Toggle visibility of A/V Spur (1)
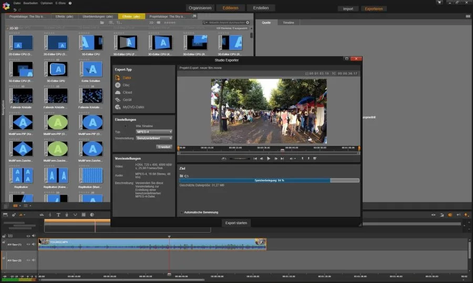Image resolution: width=473 pixels, height=283 pixels. pyautogui.click(x=28, y=245)
